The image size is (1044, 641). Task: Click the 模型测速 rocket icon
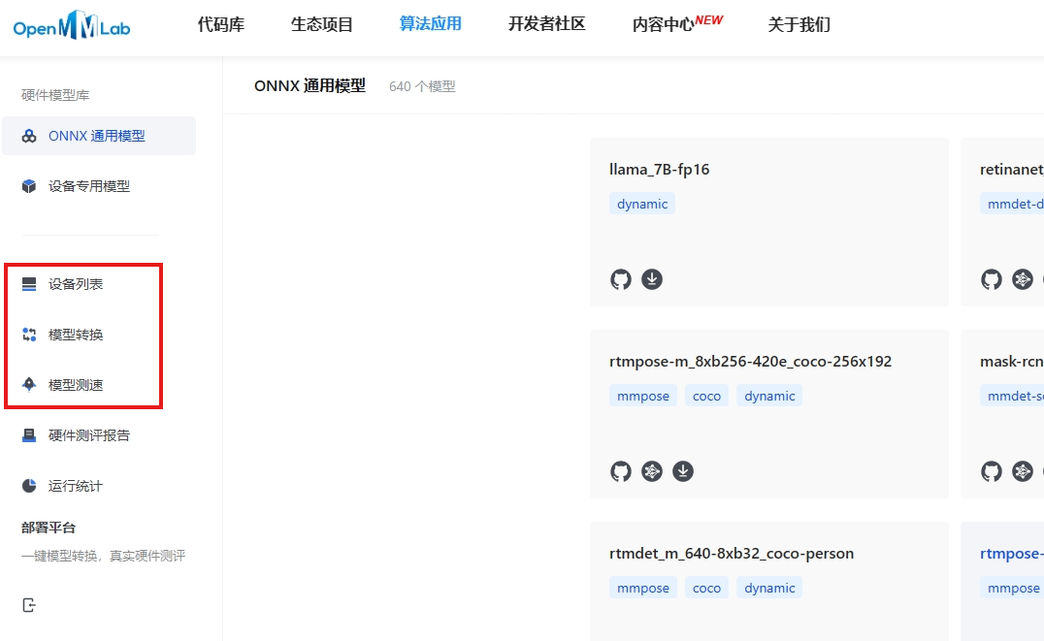click(29, 385)
